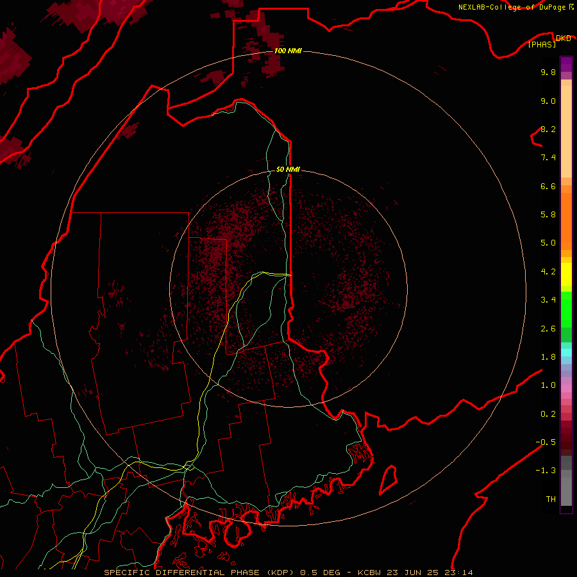Click the 9.8 value on color scale
The width and height of the screenshot is (577, 577).
tap(548, 72)
